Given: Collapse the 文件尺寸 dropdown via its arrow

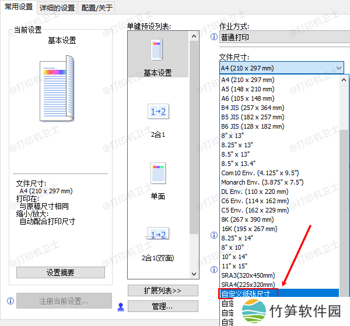Looking at the screenshot, I should coord(339,68).
